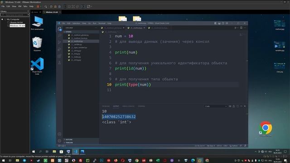The image size is (290, 163).
Task: Open guest Windows Start button
Action: point(34,152)
